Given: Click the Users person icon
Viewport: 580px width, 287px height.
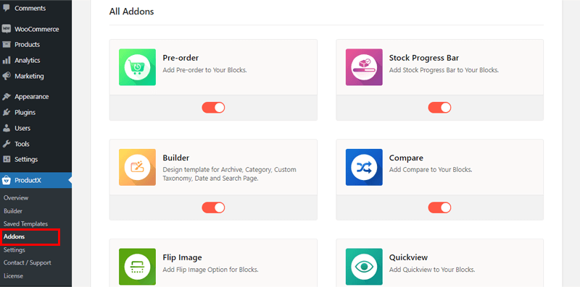Looking at the screenshot, I should pyautogui.click(x=7, y=129).
